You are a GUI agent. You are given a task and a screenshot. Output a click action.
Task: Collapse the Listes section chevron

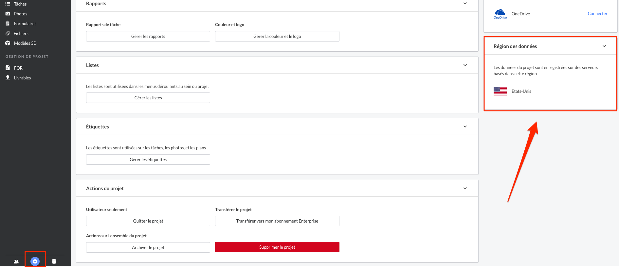[465, 65]
